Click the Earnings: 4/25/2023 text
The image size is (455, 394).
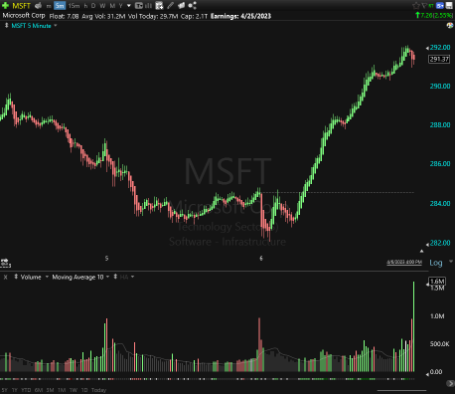(240, 16)
